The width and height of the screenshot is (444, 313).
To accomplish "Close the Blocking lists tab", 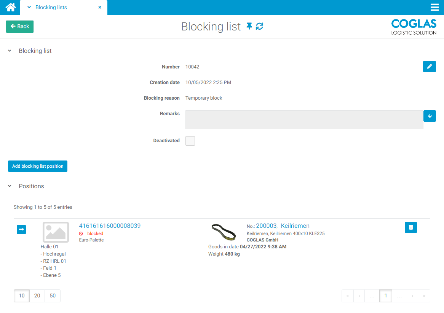I will tap(100, 7).
